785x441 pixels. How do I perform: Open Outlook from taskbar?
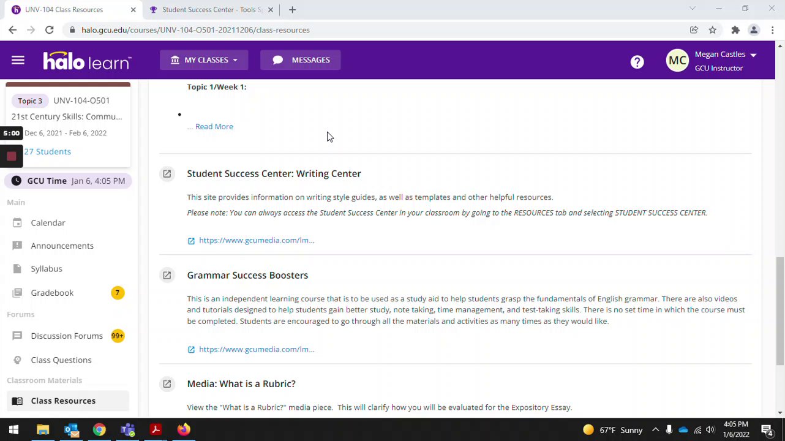(x=71, y=430)
